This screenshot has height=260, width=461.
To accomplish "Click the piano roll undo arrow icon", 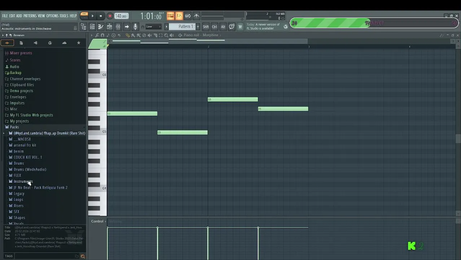I will tap(119, 35).
